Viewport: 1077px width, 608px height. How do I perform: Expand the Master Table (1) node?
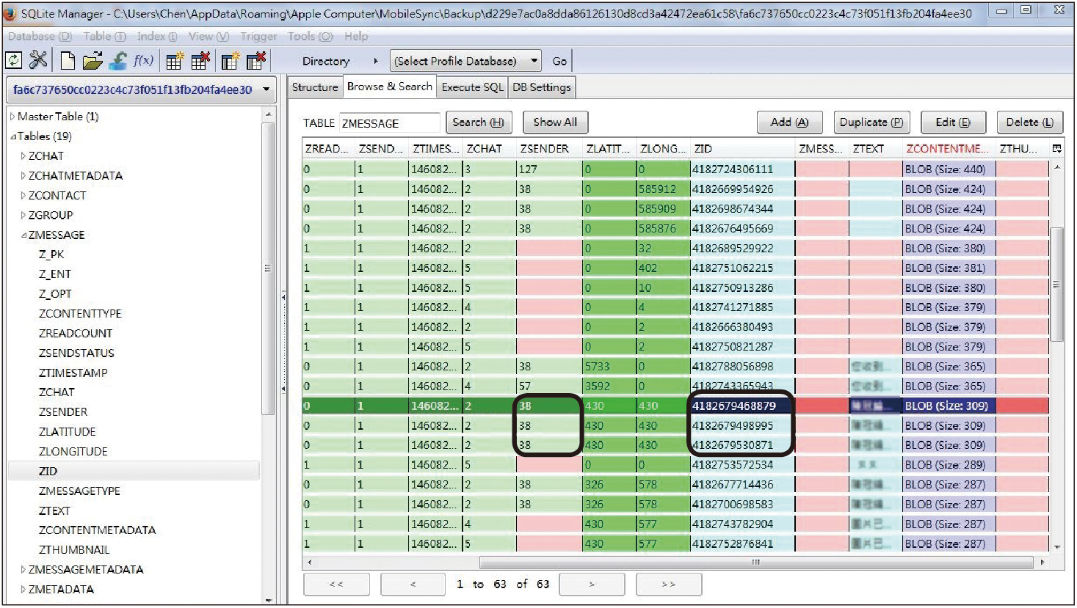tap(12, 117)
